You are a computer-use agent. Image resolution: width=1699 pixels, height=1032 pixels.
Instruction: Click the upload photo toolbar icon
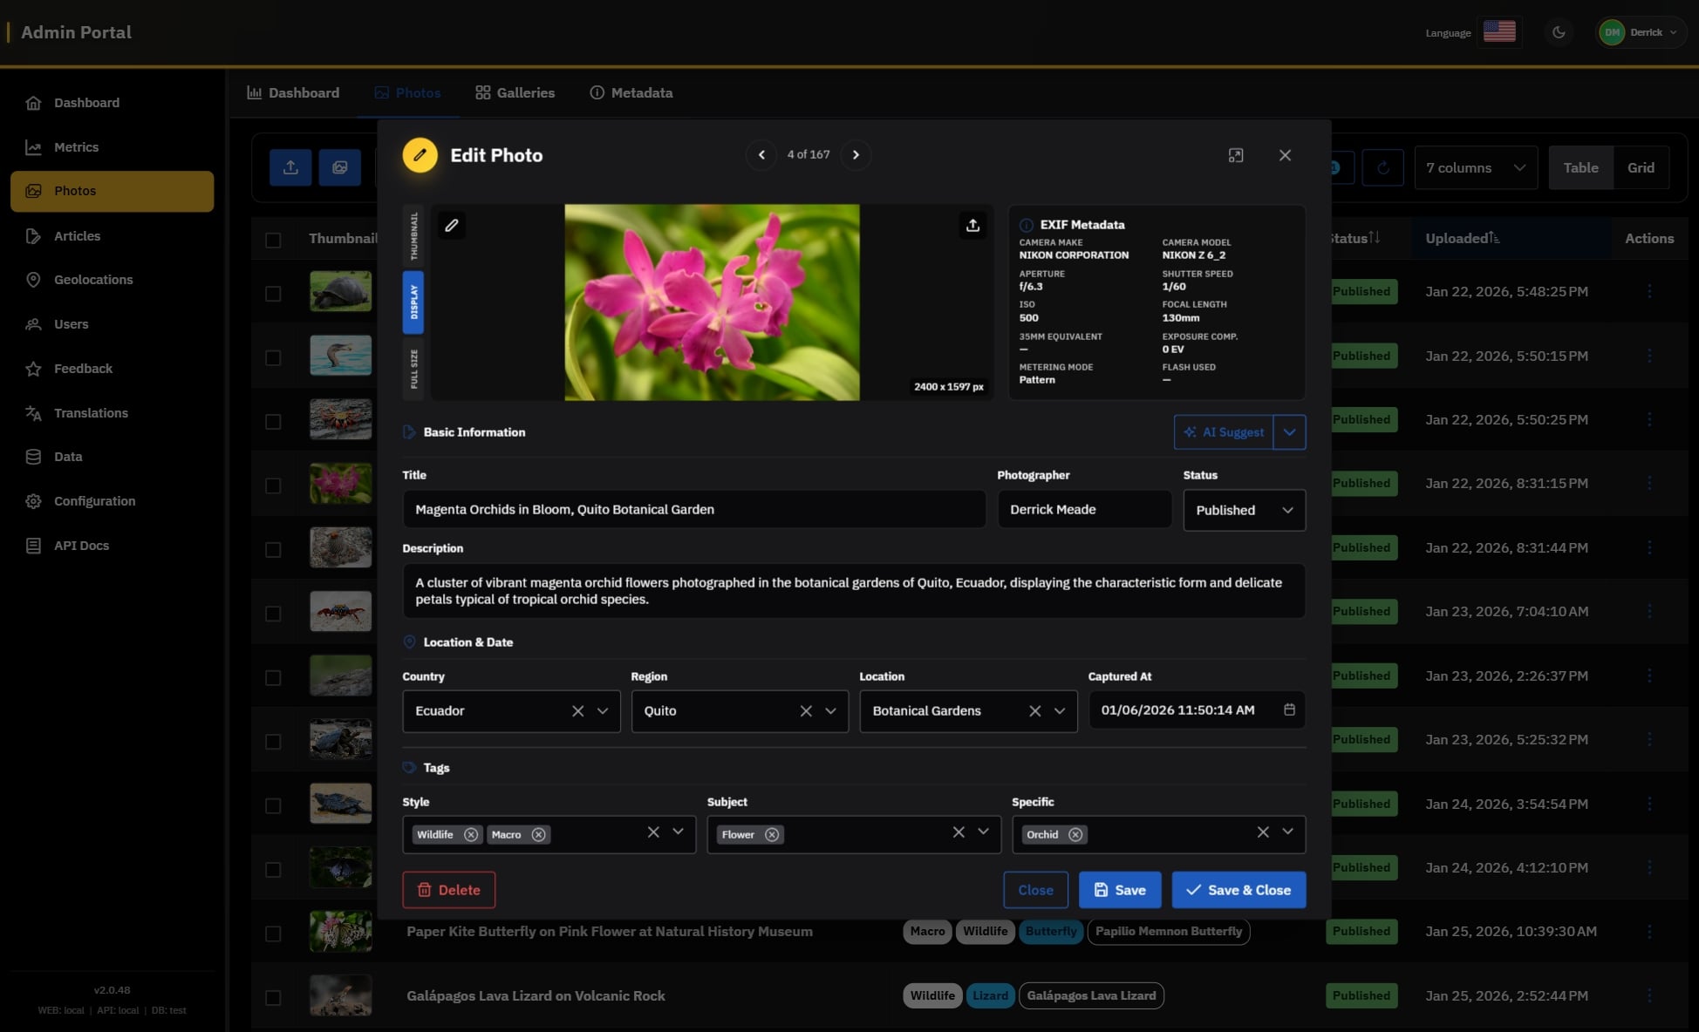(290, 167)
